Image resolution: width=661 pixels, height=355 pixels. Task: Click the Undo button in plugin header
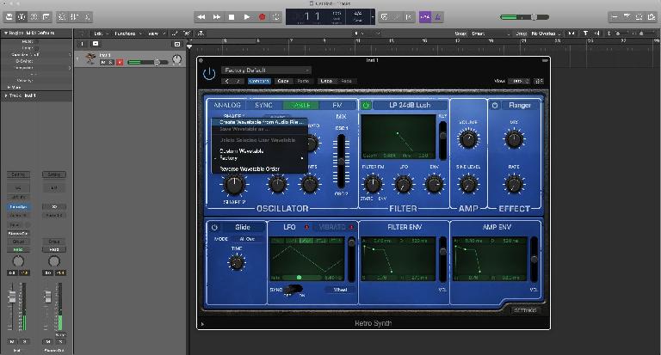click(x=326, y=81)
